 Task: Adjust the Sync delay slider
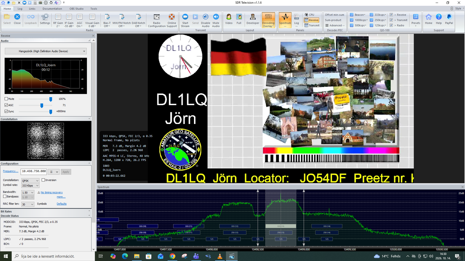[50, 111]
